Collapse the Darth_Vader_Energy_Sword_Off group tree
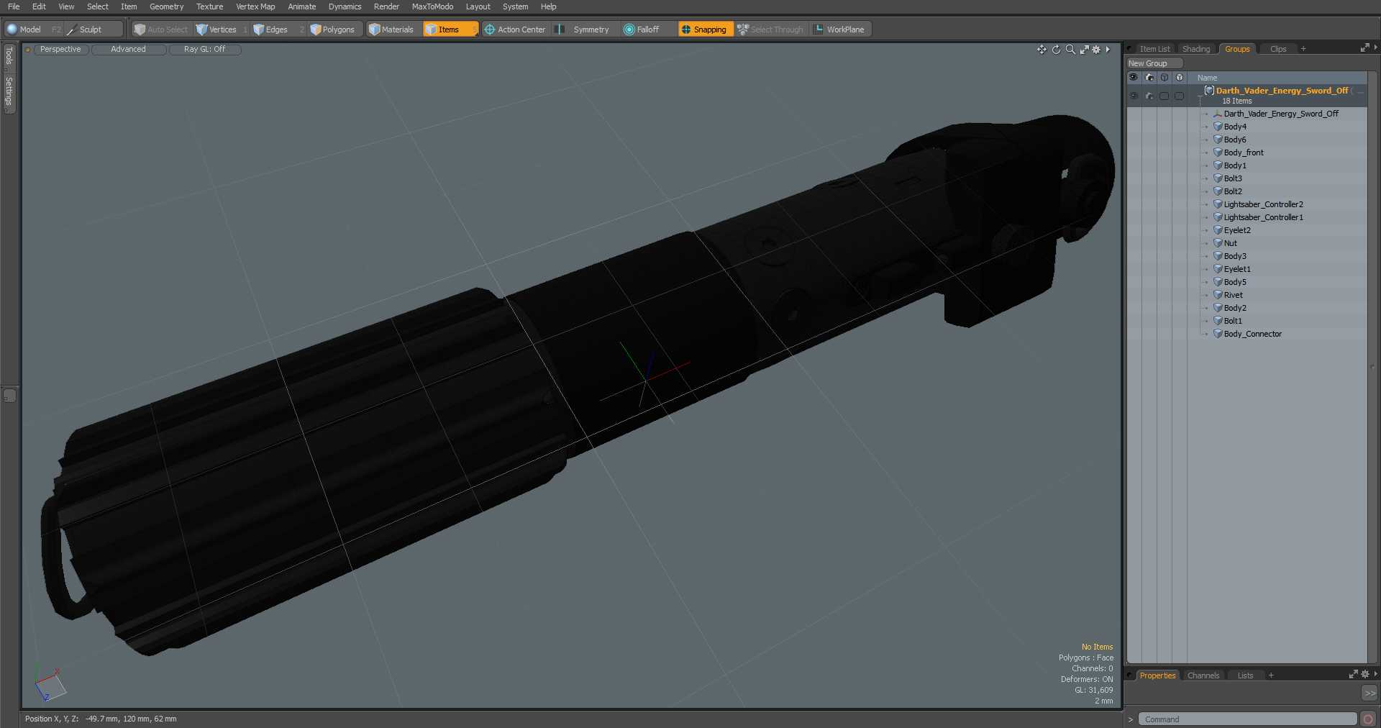The width and height of the screenshot is (1381, 728). coord(1199,96)
